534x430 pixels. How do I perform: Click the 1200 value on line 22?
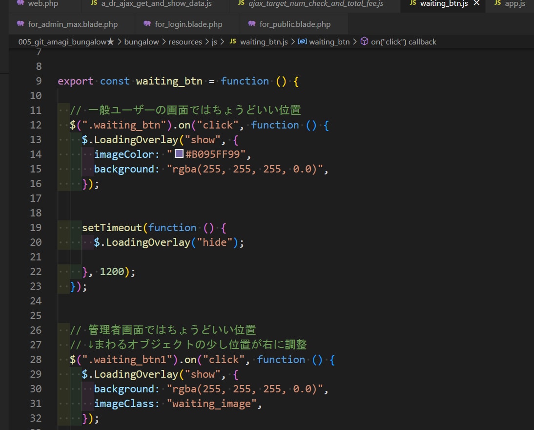[x=112, y=272]
